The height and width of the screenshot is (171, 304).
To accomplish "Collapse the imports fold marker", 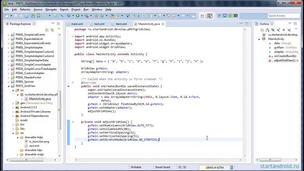I will 73,36.
